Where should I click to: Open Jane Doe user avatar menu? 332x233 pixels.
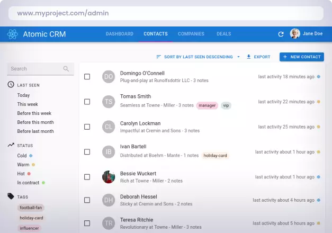pyautogui.click(x=295, y=34)
